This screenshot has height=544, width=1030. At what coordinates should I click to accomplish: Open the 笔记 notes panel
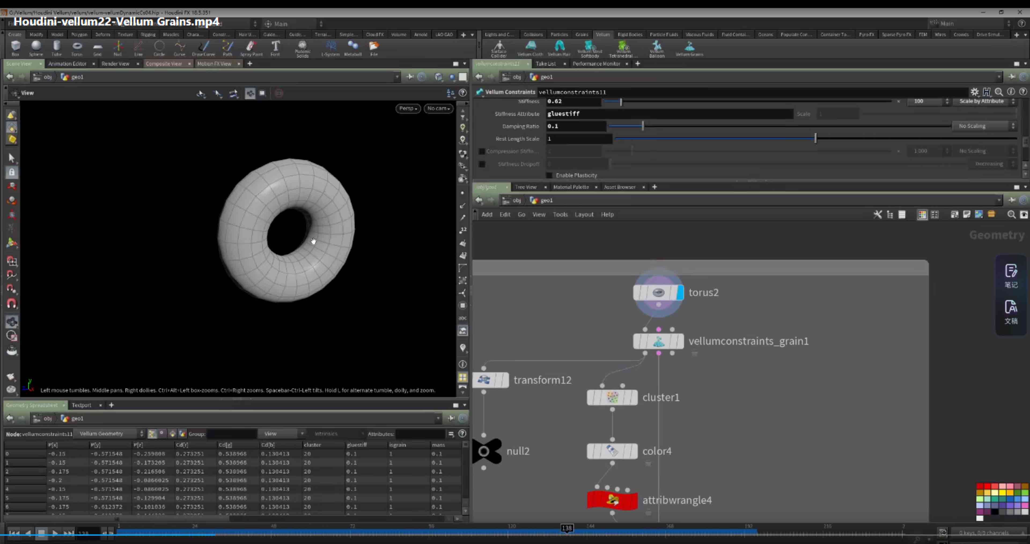(1011, 276)
